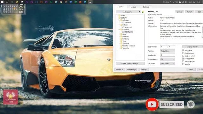The height and width of the screenshot is (114, 203).
Task: Click the Edit skin button
Action: coord(199,12)
